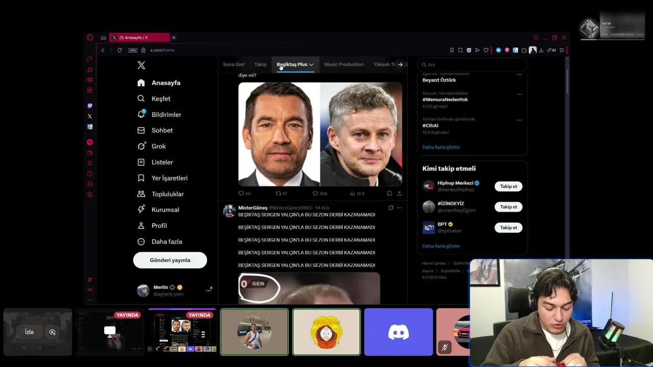The image size is (653, 367).
Task: Click the pop-out icon beside İzle
Action: (x=52, y=332)
